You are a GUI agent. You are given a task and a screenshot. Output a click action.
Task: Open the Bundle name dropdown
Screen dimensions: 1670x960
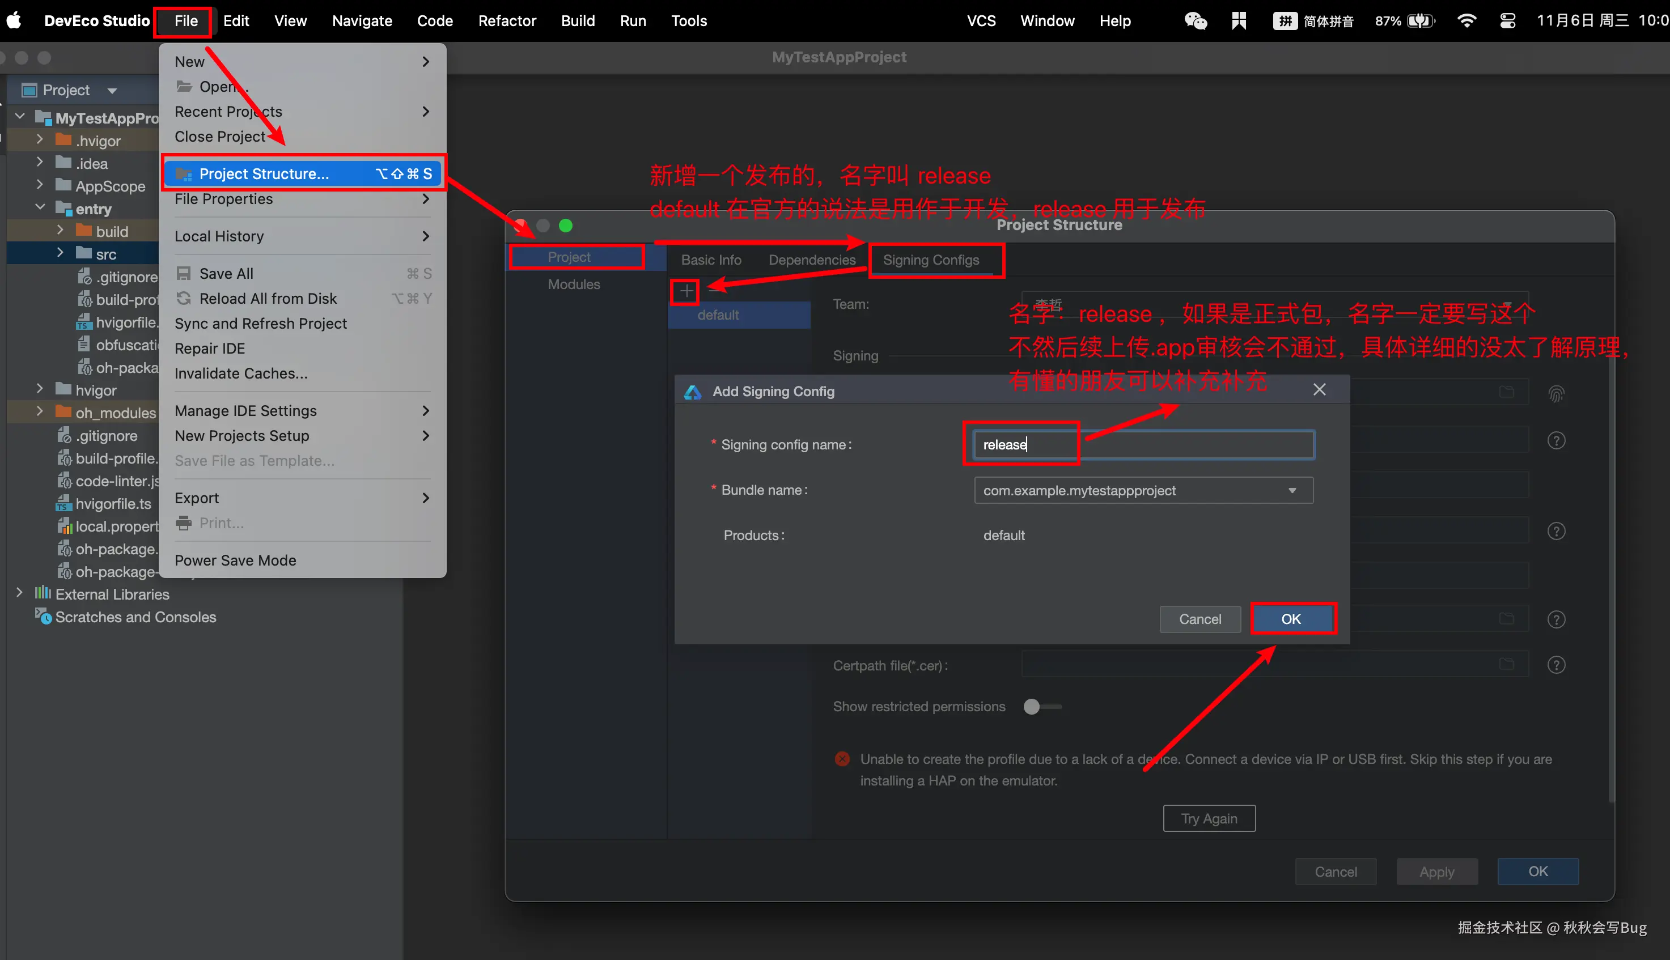click(x=1292, y=491)
